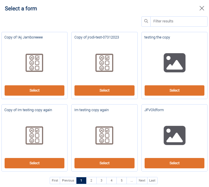Click survey icon on Copy of Im testing copy again
Viewport: 209px width, 187px height.
[x=34, y=135]
